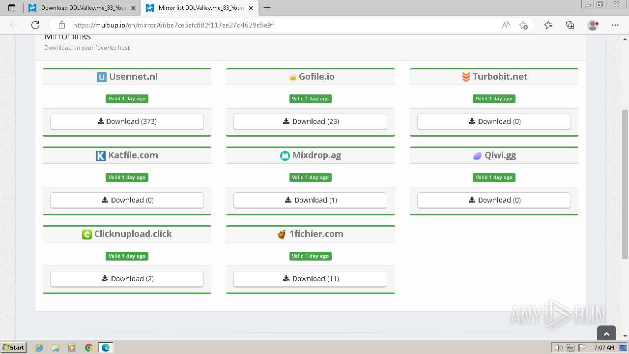Open the tab actions menu
This screenshot has width=629, height=354.
point(12,8)
